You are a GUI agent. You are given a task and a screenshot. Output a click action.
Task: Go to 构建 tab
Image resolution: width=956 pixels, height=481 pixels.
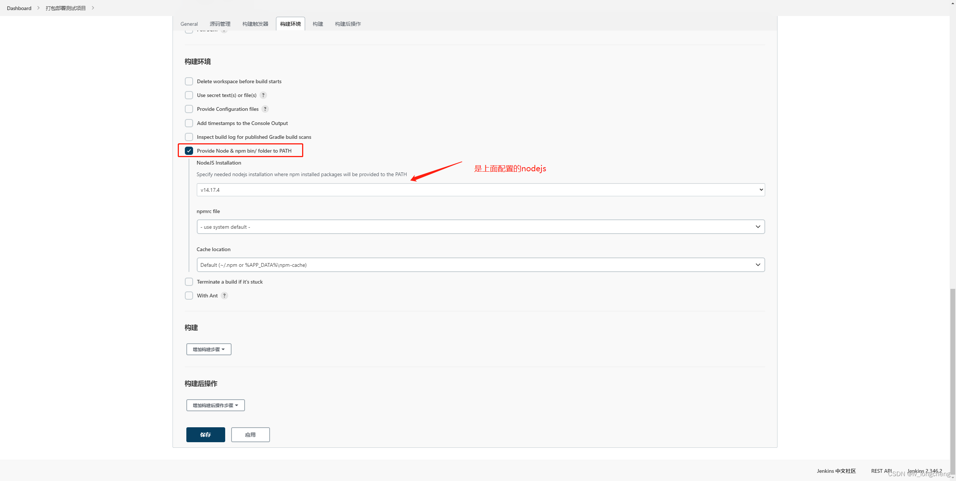point(318,24)
